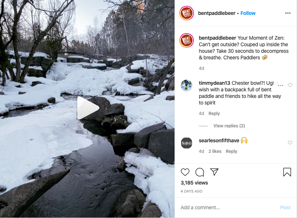Like searlesonfifthave's comment
This screenshot has height=218, width=297.
[x=290, y=143]
